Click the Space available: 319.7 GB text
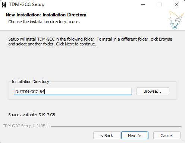The image size is (185, 143). pos(32,115)
